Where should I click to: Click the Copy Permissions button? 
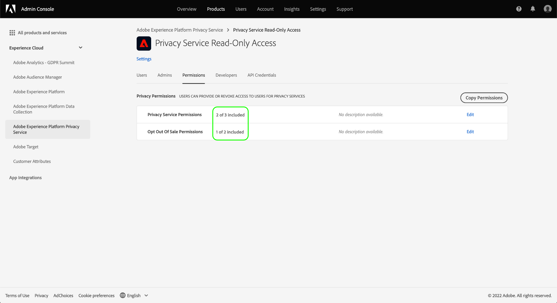(484, 98)
